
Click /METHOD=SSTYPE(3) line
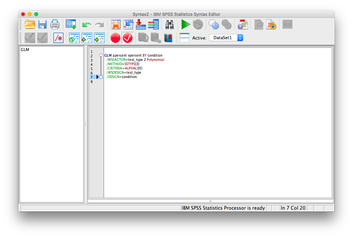click(x=123, y=64)
